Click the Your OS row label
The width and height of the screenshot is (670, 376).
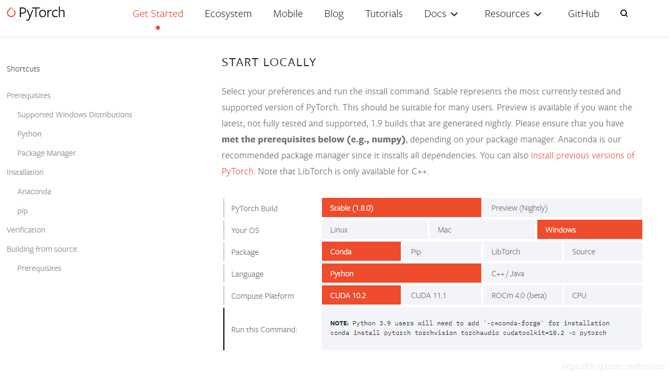(x=245, y=230)
